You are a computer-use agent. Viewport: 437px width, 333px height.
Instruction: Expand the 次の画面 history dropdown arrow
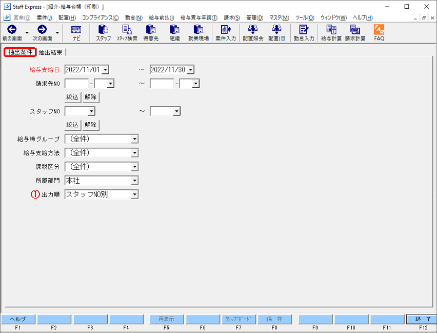(57, 33)
